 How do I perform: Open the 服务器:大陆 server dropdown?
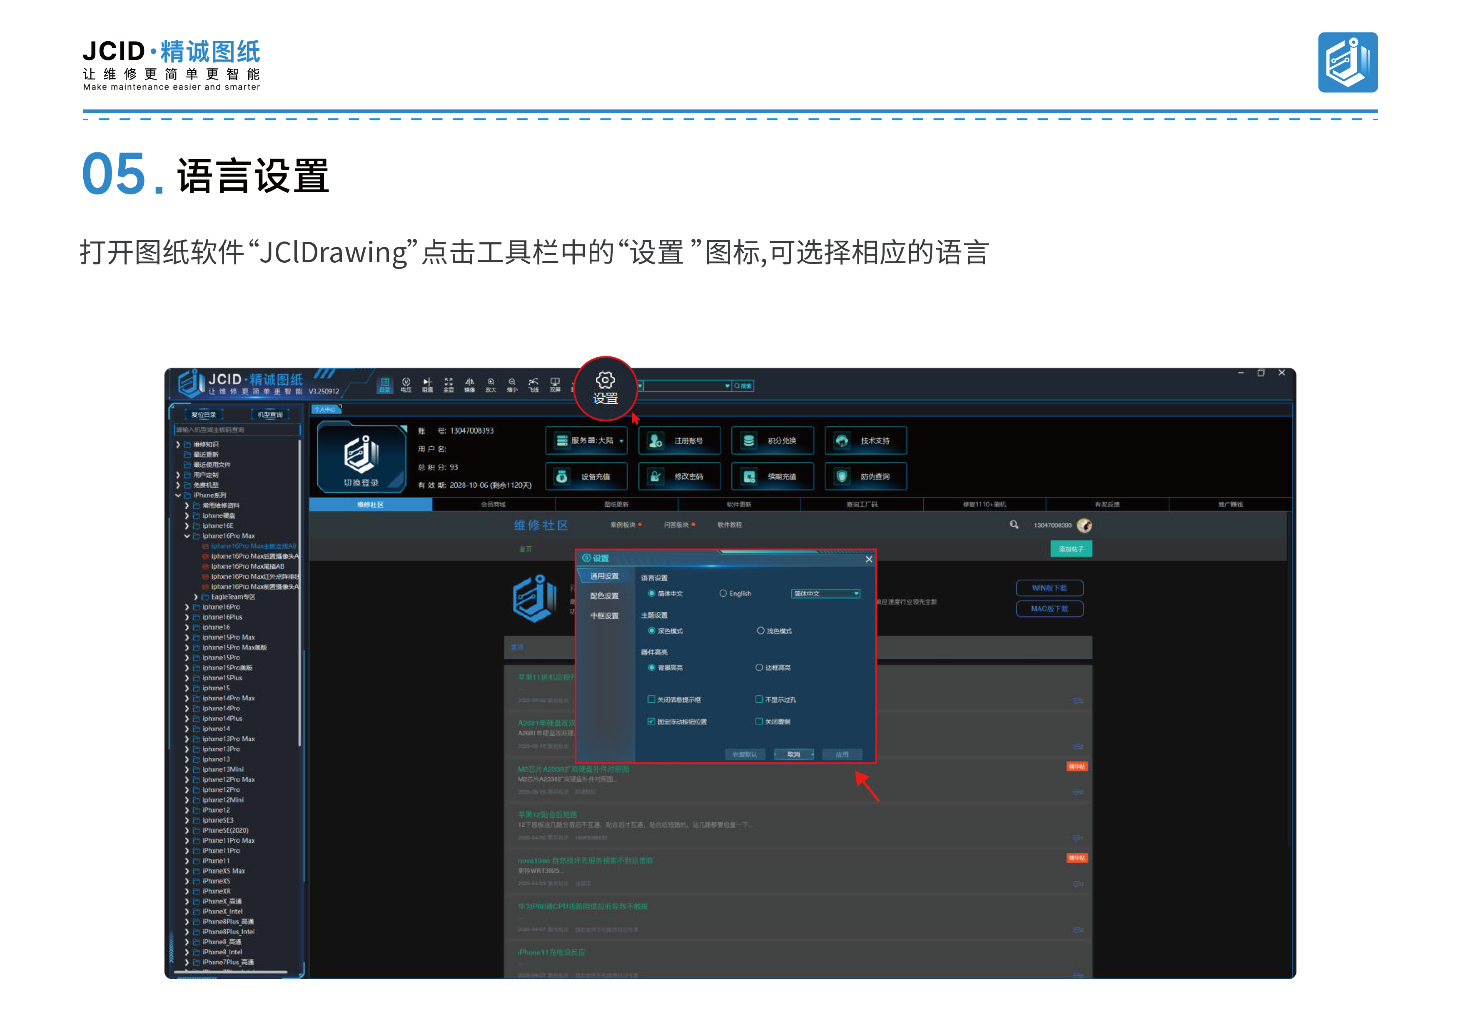(x=586, y=440)
